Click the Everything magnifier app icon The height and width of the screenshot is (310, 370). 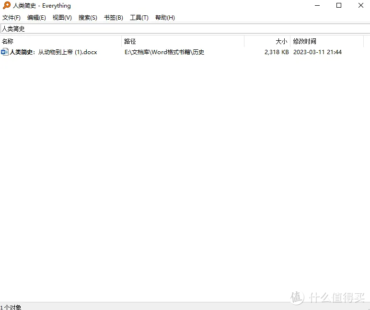pos(7,5)
